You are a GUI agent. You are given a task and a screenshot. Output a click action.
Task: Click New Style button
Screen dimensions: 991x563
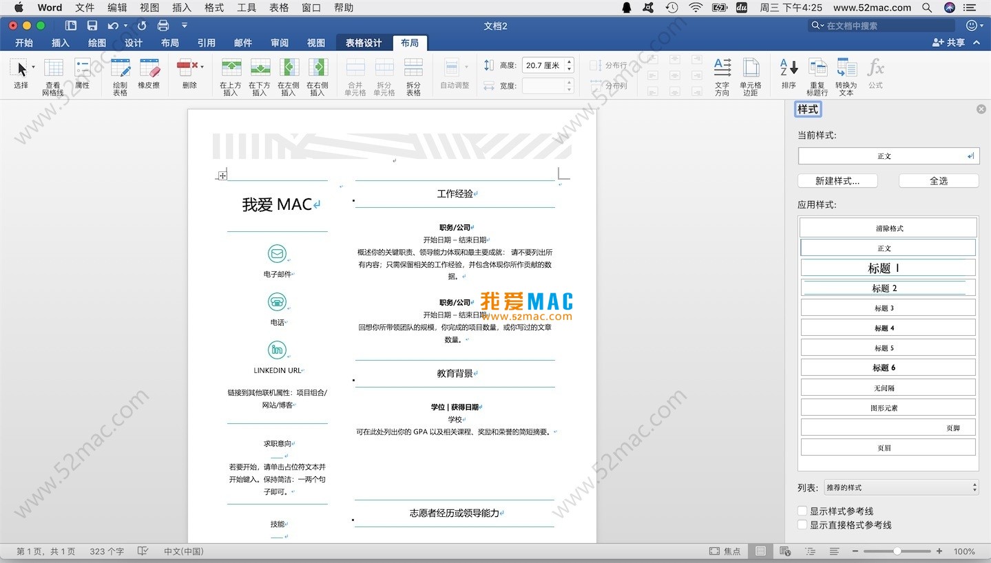837,181
